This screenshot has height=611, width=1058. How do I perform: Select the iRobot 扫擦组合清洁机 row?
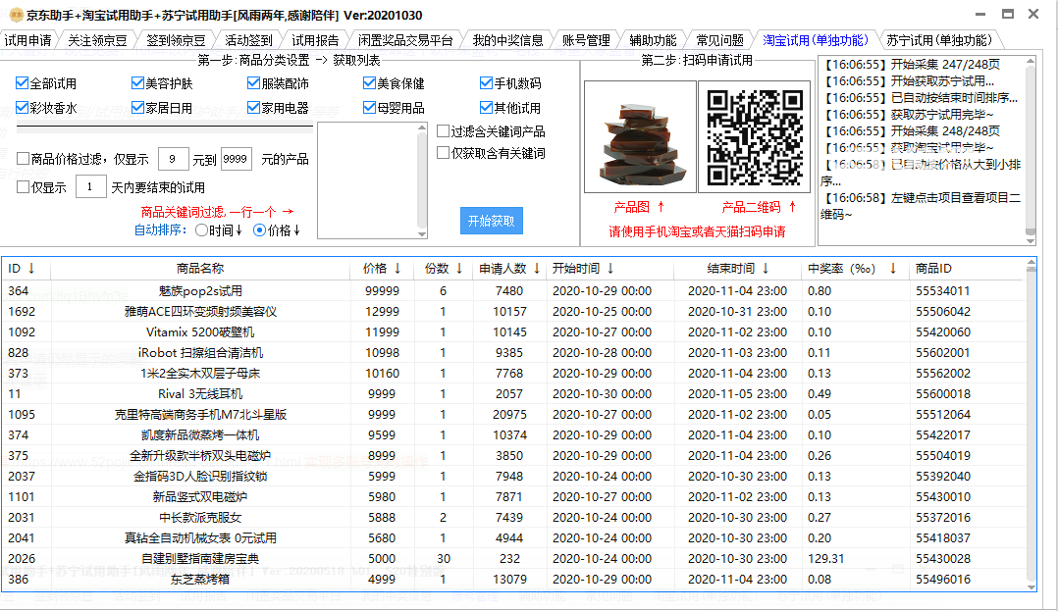pyautogui.click(x=514, y=353)
